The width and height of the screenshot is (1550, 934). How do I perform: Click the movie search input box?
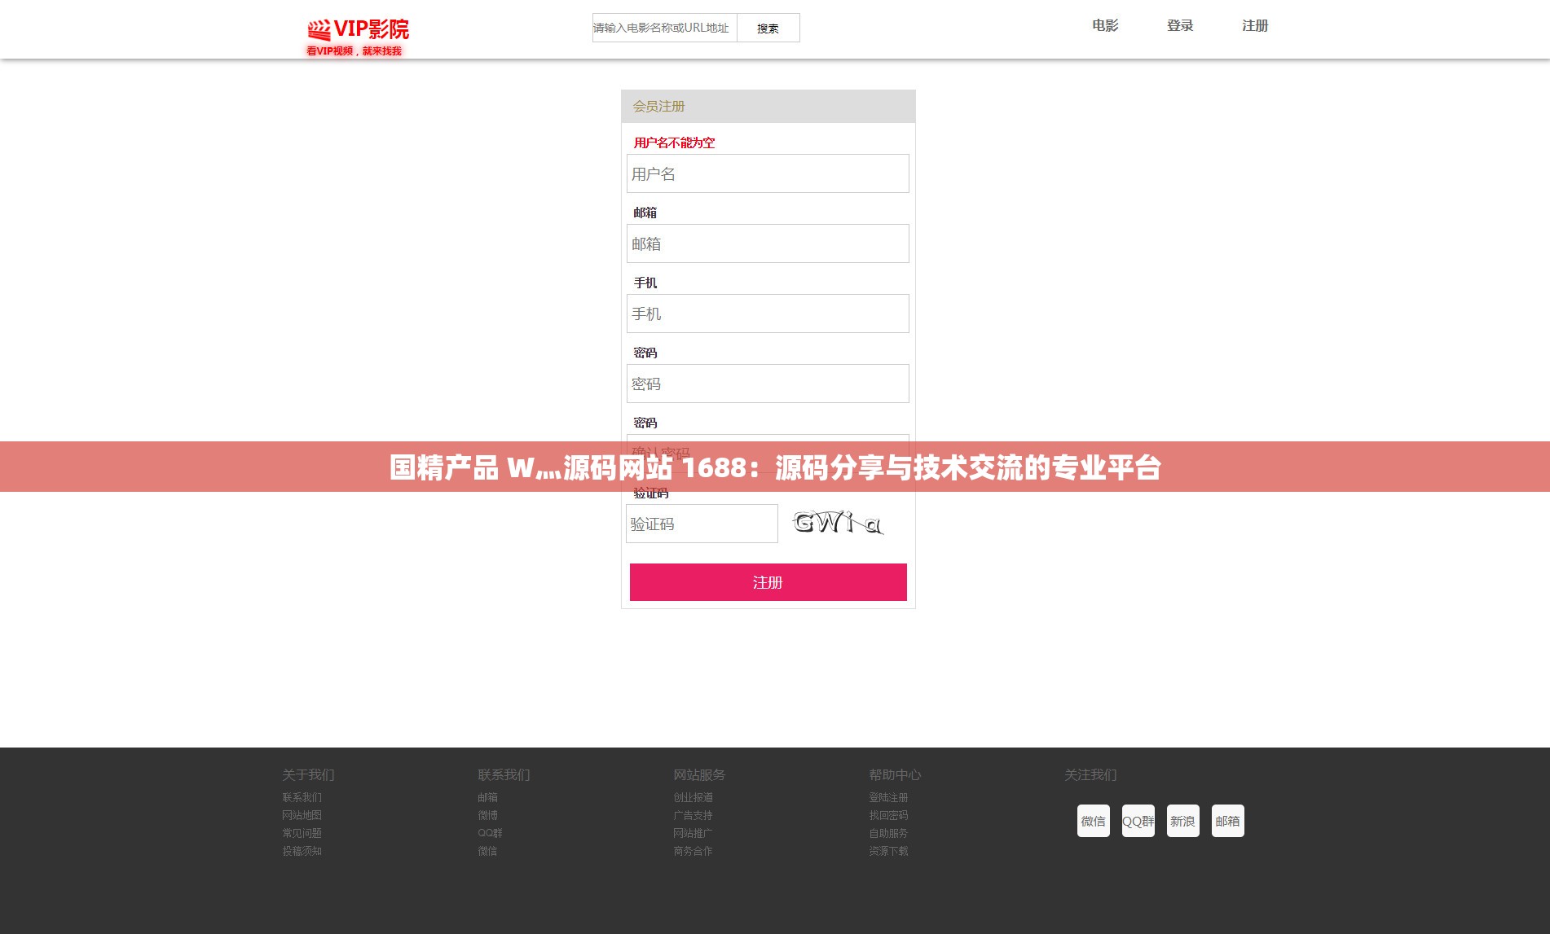point(664,27)
